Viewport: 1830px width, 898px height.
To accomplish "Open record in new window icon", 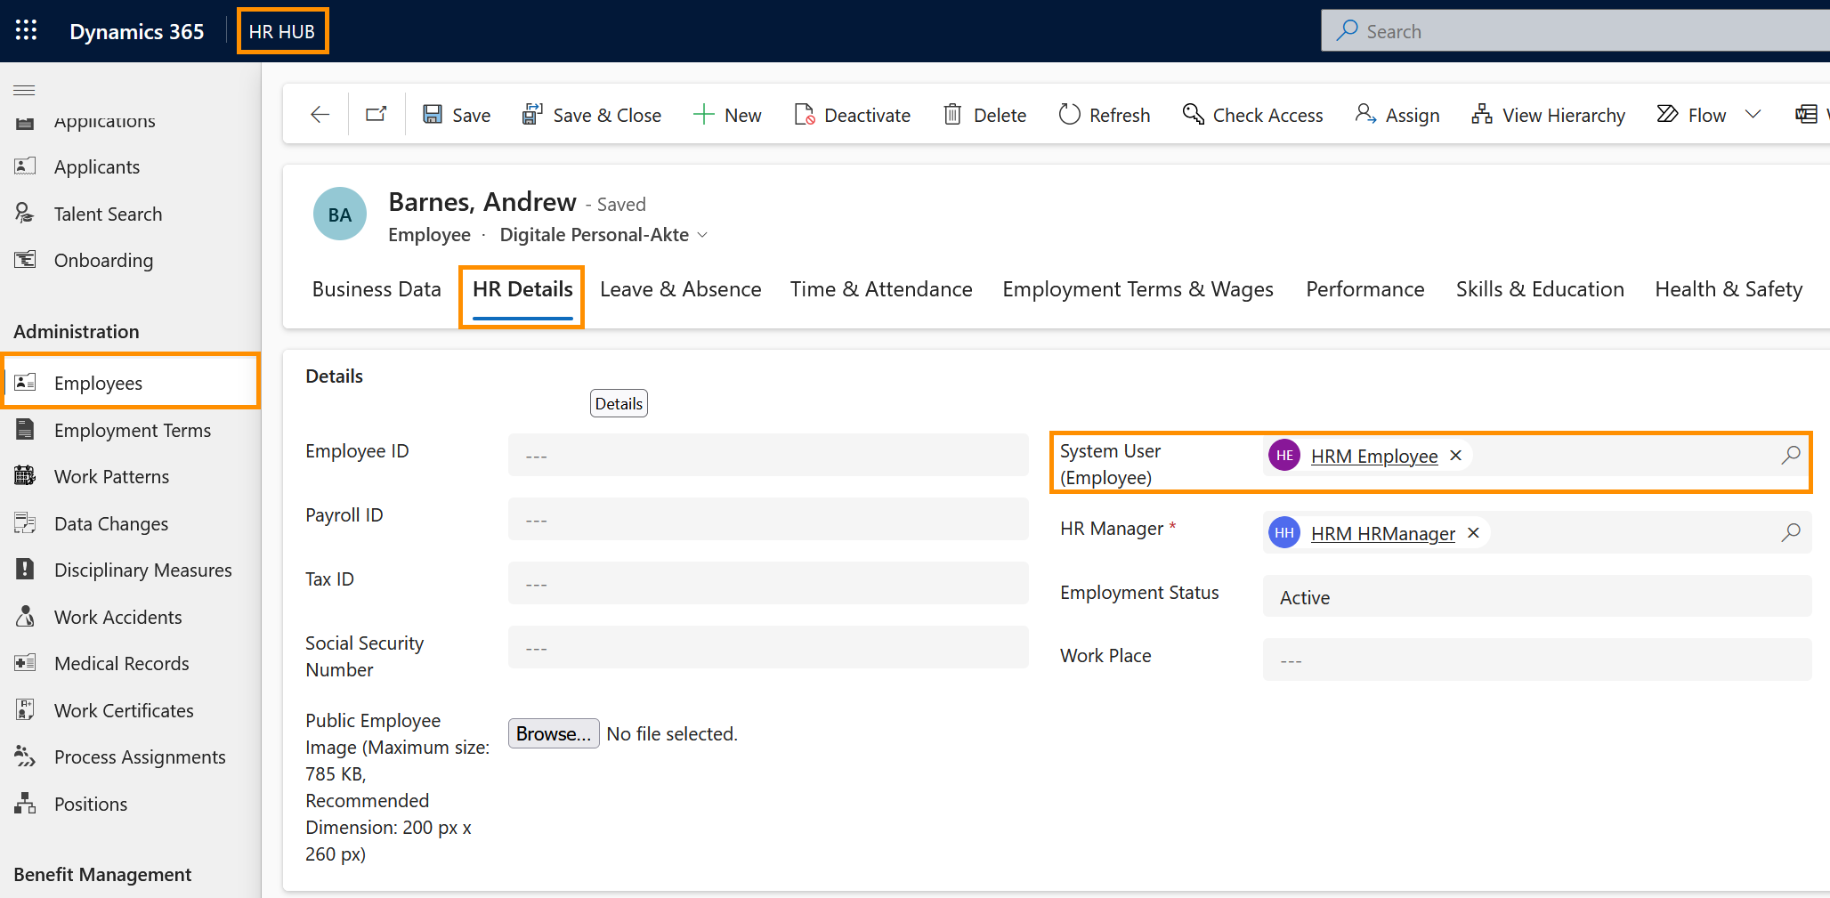I will [x=377, y=115].
